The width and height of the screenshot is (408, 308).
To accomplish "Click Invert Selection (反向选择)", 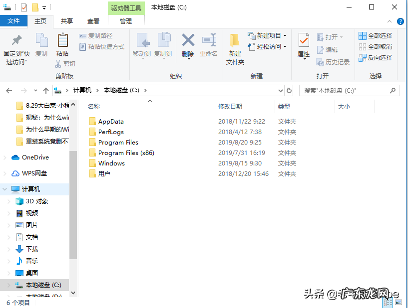I will click(375, 58).
